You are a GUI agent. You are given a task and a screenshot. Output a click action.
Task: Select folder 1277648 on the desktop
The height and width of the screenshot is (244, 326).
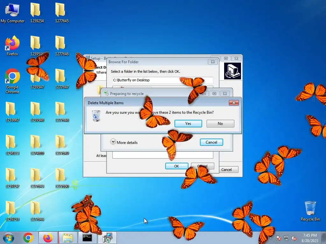pos(62,112)
